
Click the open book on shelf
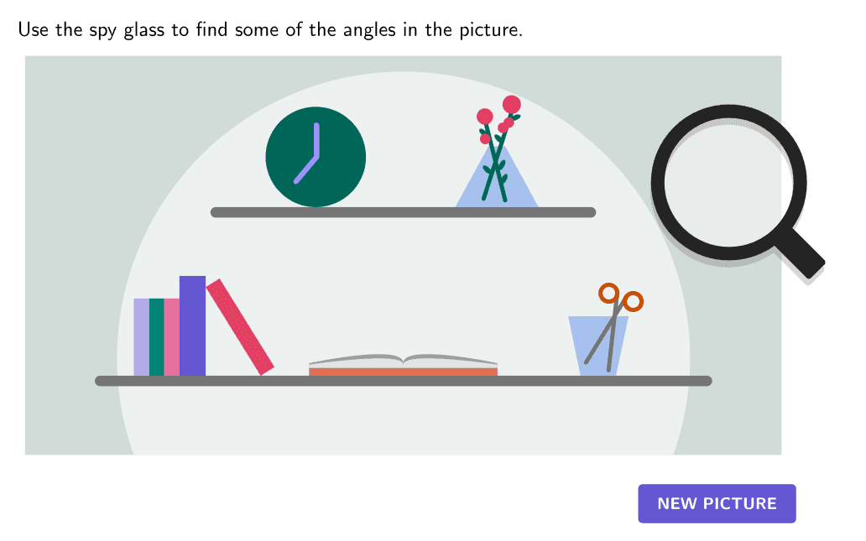(403, 362)
